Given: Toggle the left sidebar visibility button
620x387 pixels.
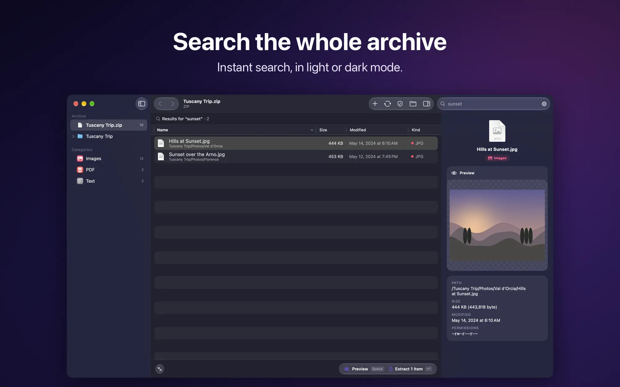Looking at the screenshot, I should click(142, 104).
